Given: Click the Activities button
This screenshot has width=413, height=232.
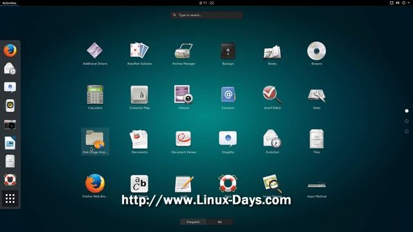Looking at the screenshot, I should pyautogui.click(x=10, y=3).
